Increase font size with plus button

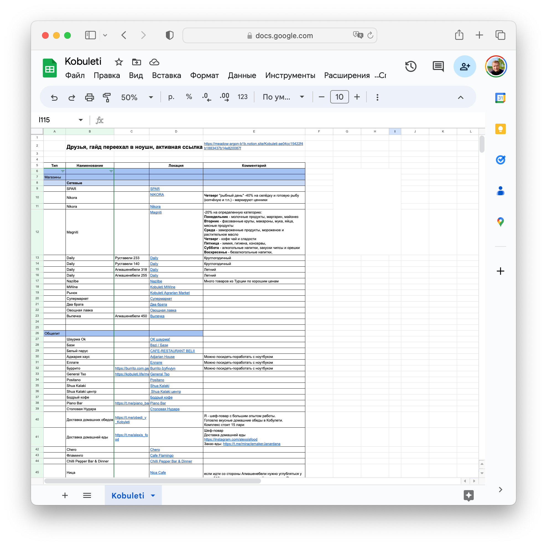[x=357, y=97]
